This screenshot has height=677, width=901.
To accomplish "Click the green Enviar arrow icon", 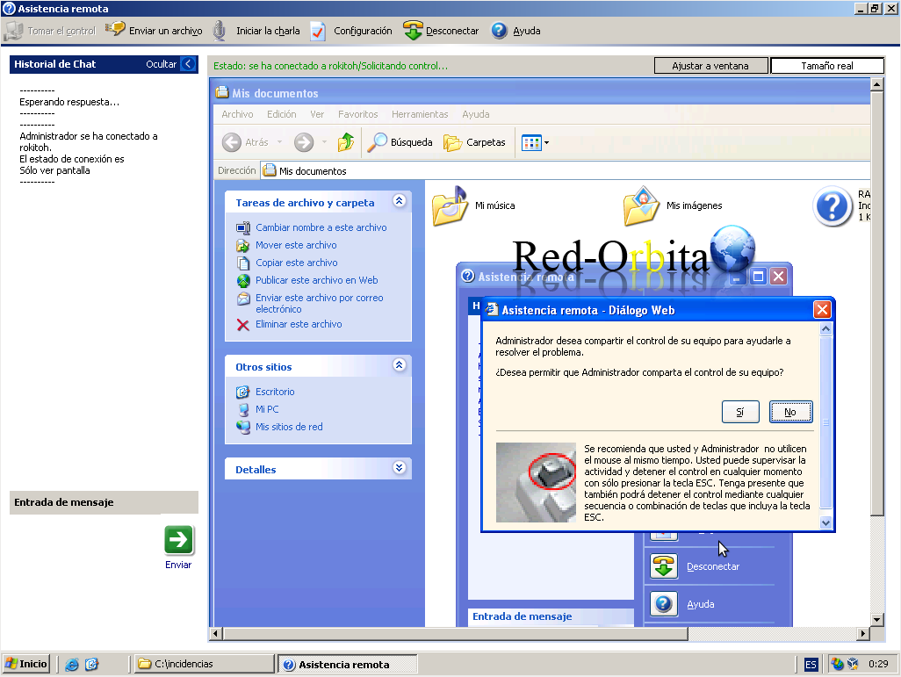I will (178, 539).
